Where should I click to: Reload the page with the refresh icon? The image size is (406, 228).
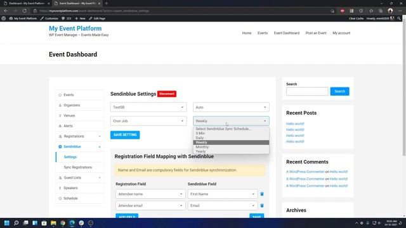point(24,11)
